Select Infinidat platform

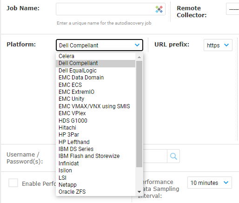point(96,164)
